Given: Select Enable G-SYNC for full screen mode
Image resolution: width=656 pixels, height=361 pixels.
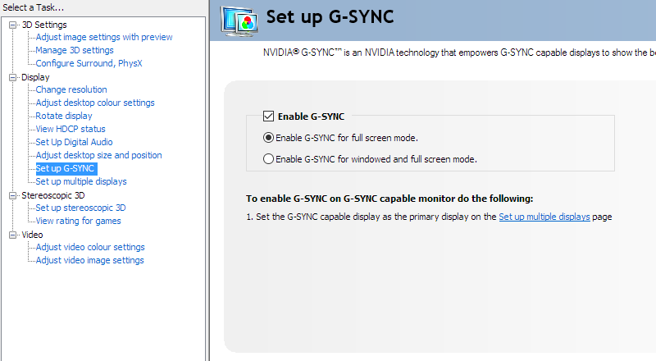Looking at the screenshot, I should click(x=269, y=137).
